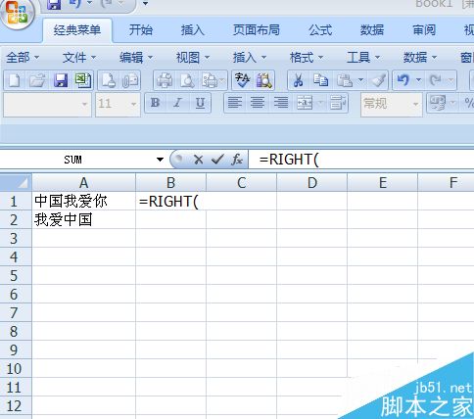Click the wrap text icon
Image resolution: width=474 pixels, height=419 pixels.
[338, 103]
